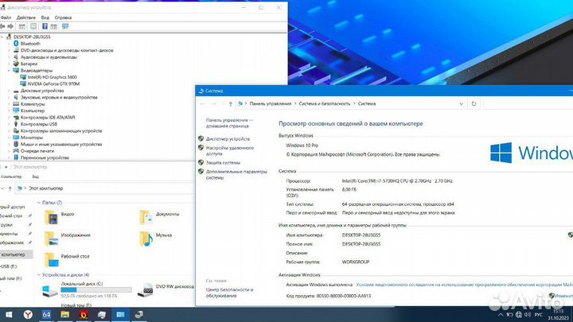Collapse the Видеоадаптеры tree node
573x322 pixels.
tap(9, 71)
